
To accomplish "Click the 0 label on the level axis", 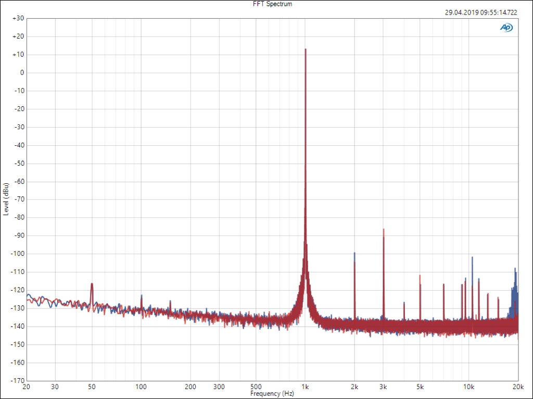I will (x=22, y=73).
